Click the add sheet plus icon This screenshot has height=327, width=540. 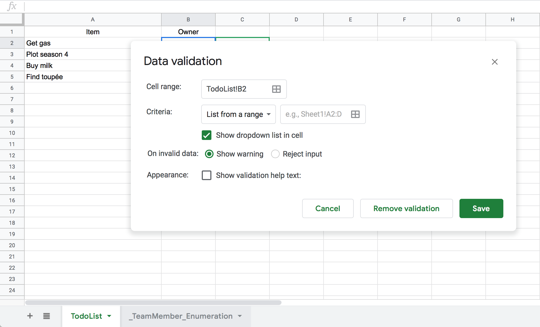pos(30,316)
